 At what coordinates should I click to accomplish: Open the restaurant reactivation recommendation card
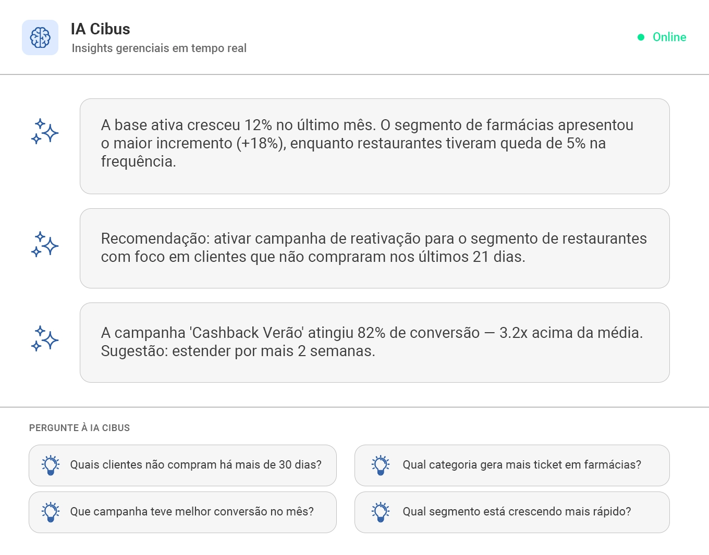coord(374,248)
